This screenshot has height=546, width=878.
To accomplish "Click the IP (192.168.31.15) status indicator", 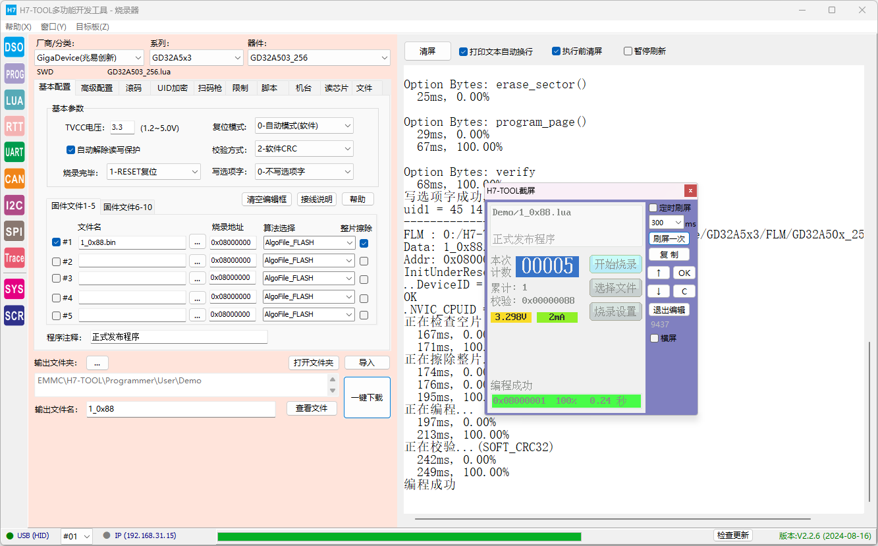I will tap(140, 535).
